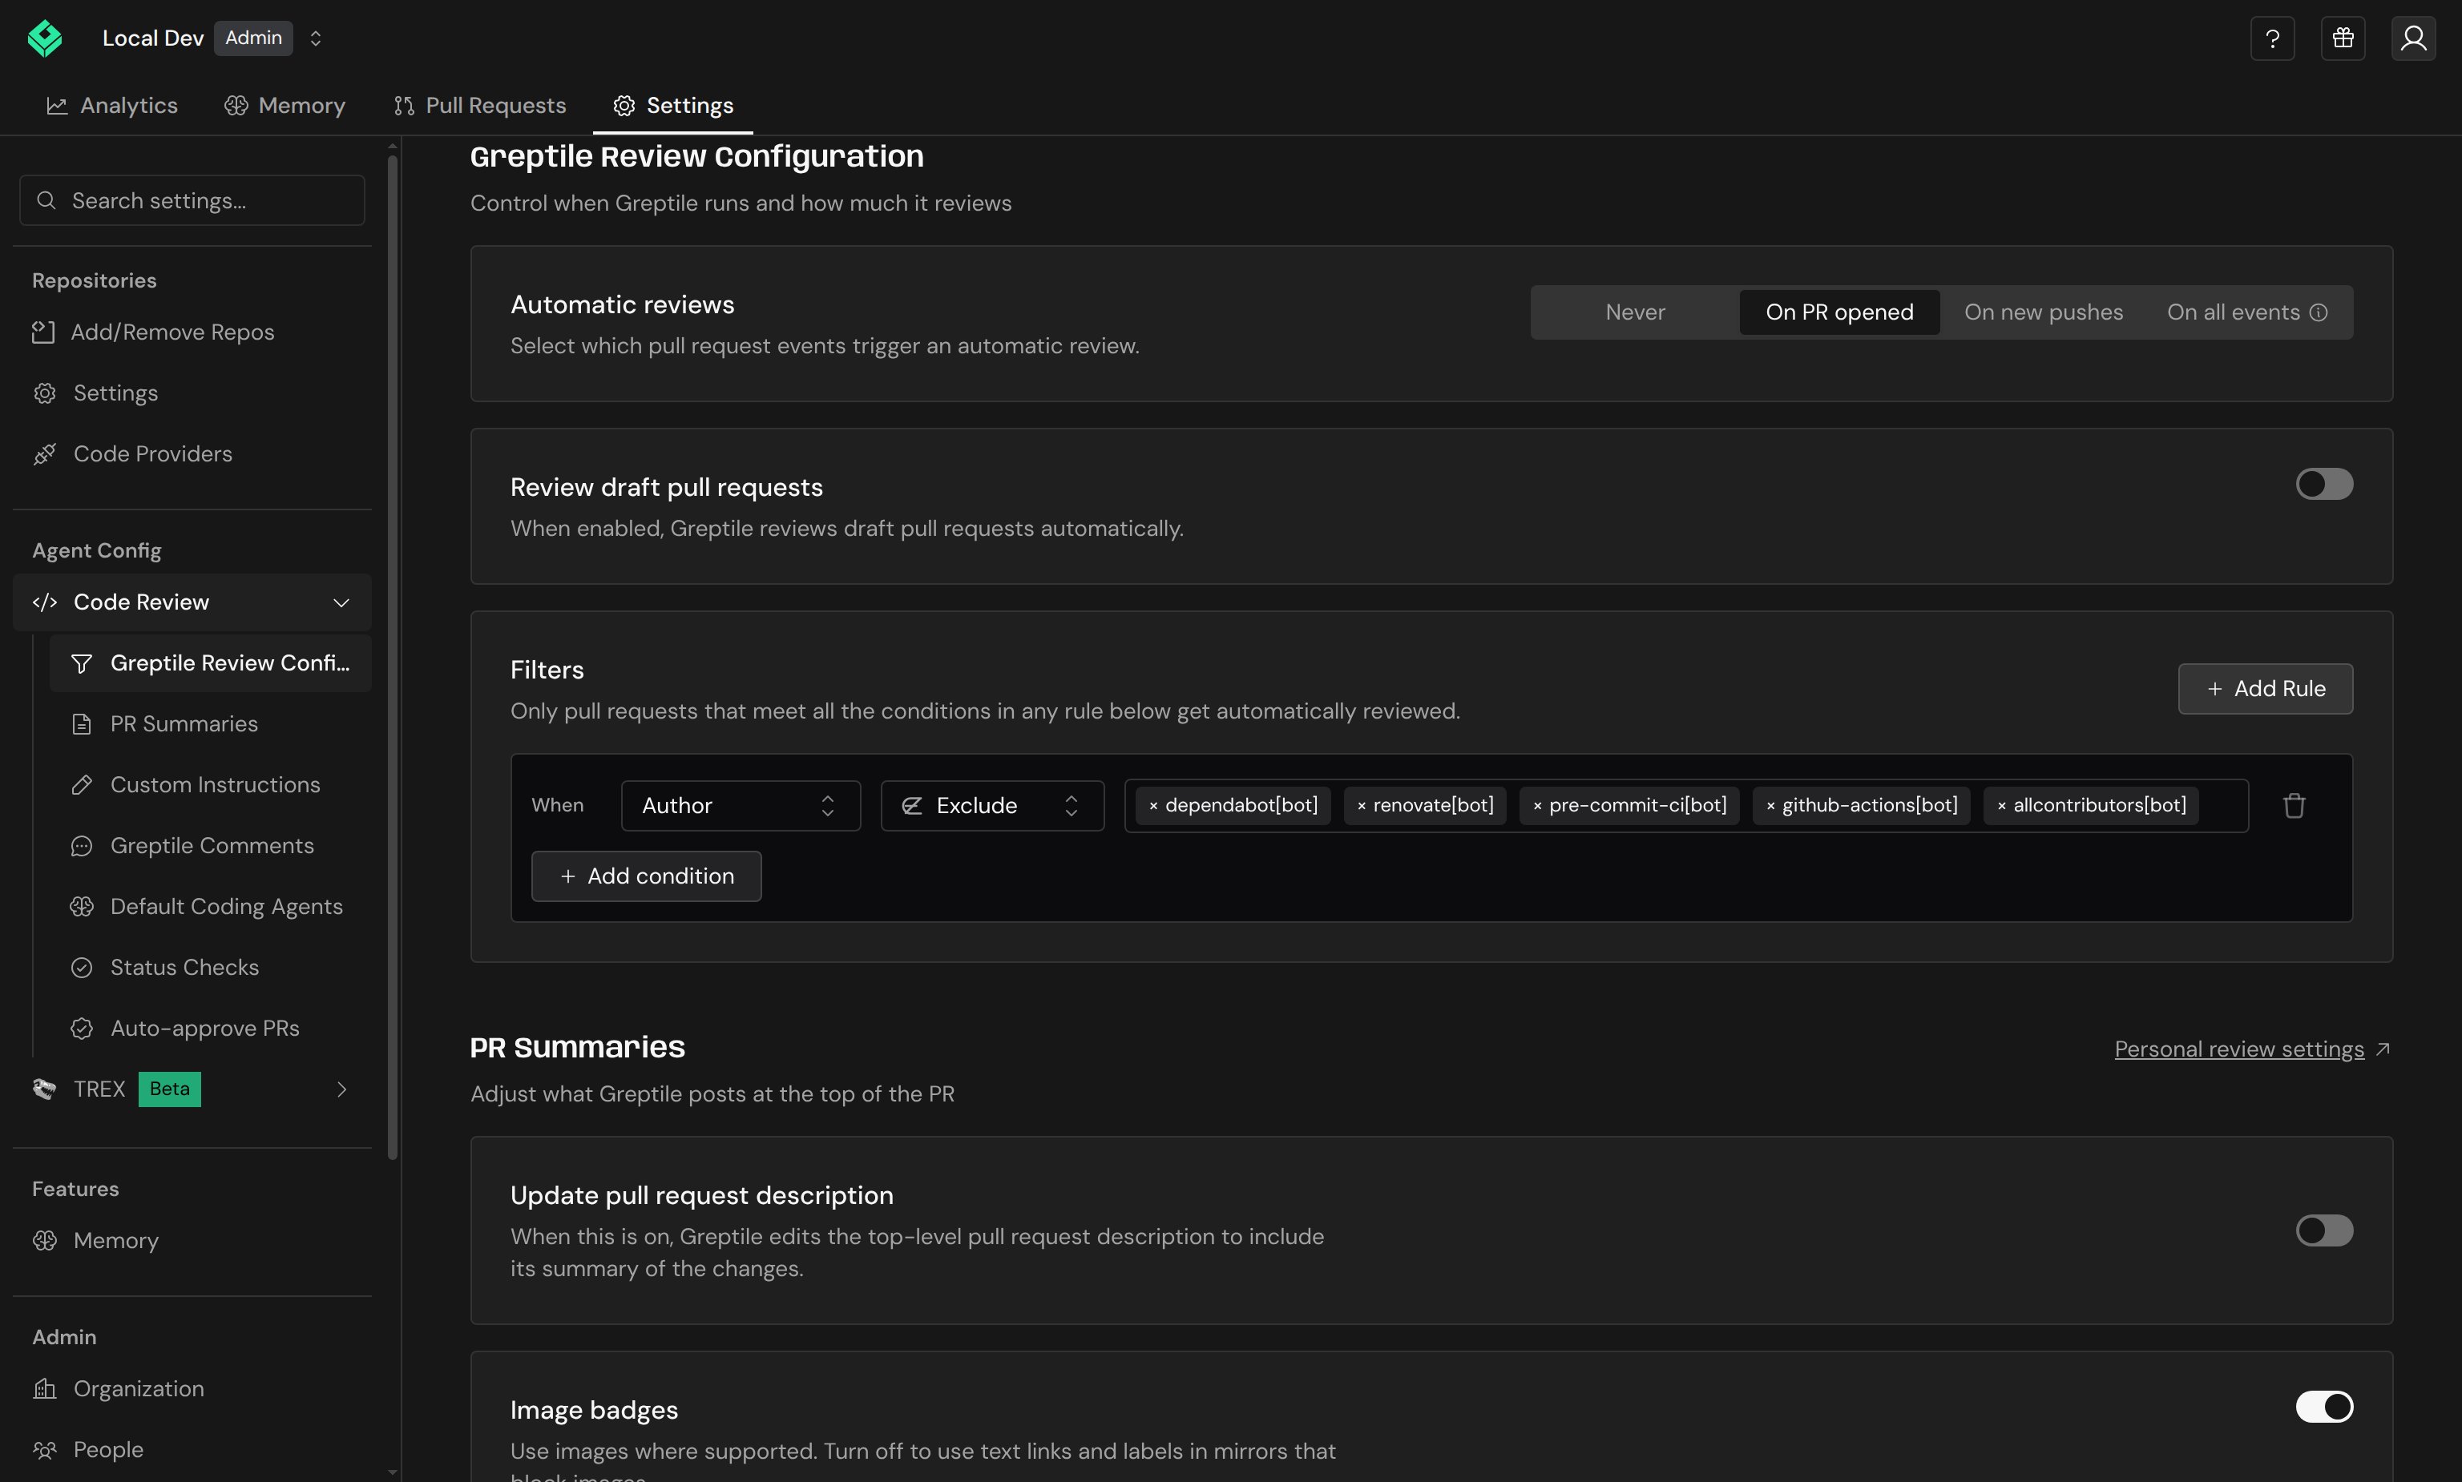Open PR Summaries sidebar item
Screen dimensions: 2462x1482
tap(210, 724)
